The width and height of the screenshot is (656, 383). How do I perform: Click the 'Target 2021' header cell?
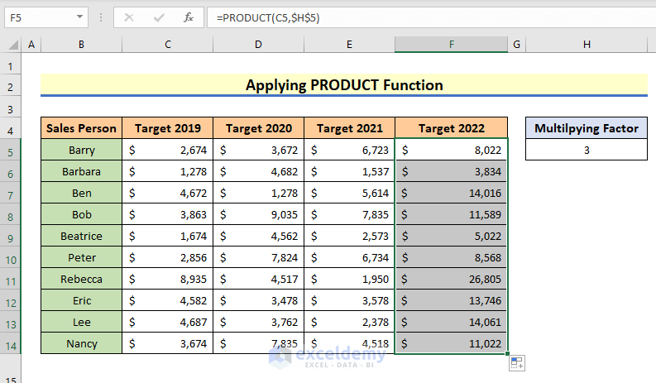click(x=349, y=128)
